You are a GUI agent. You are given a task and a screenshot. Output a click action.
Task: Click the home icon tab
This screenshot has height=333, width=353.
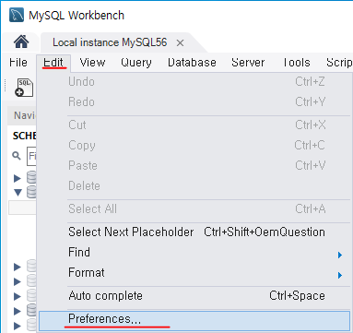click(x=21, y=42)
